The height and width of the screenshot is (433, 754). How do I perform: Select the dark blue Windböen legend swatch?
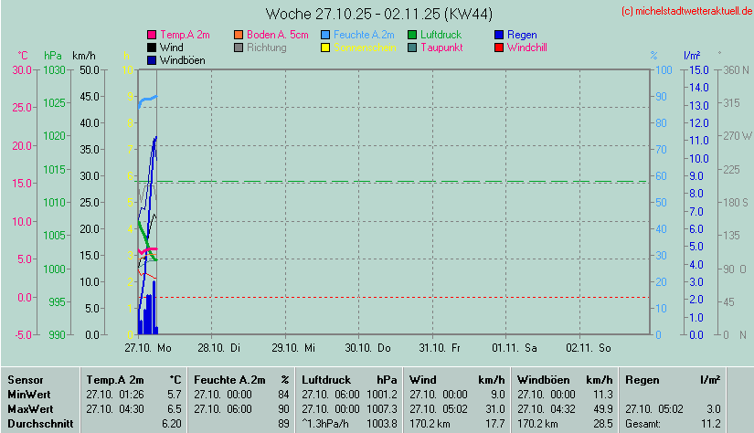[x=152, y=59]
